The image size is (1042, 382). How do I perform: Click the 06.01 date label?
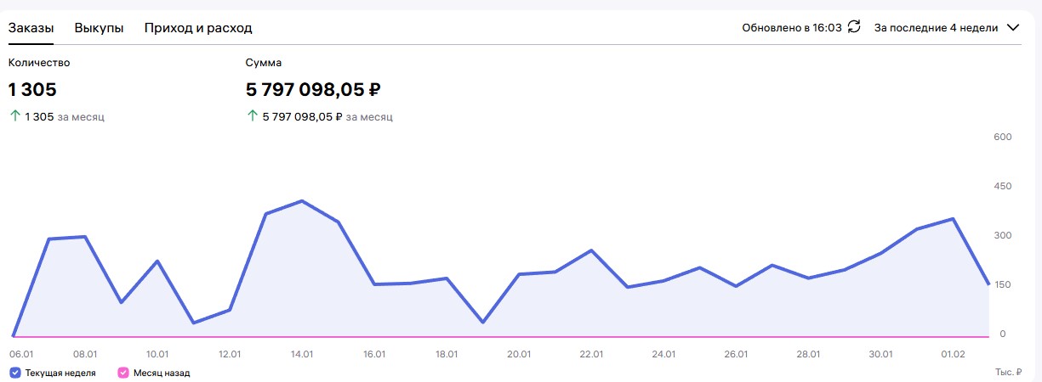coord(21,353)
